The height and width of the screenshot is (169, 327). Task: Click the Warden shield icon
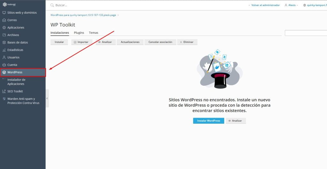[4, 99]
